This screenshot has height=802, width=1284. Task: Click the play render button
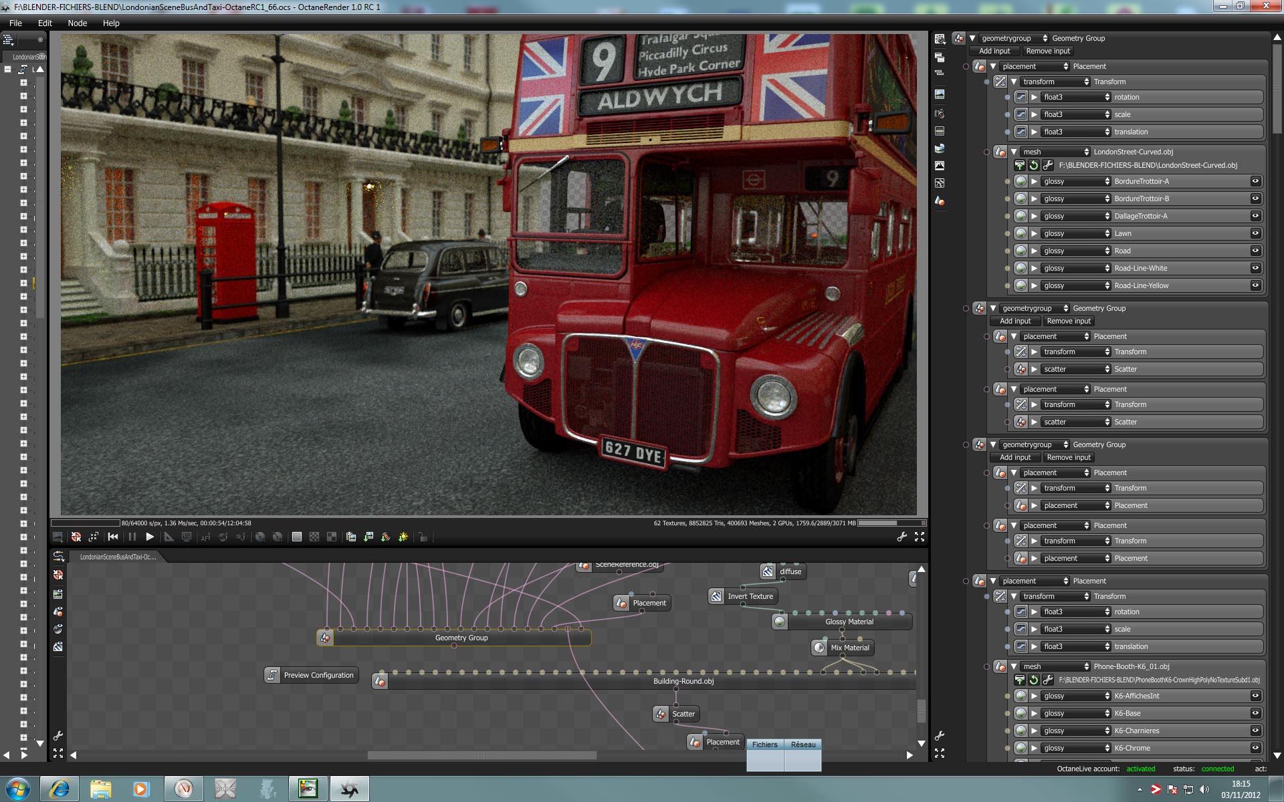[150, 537]
